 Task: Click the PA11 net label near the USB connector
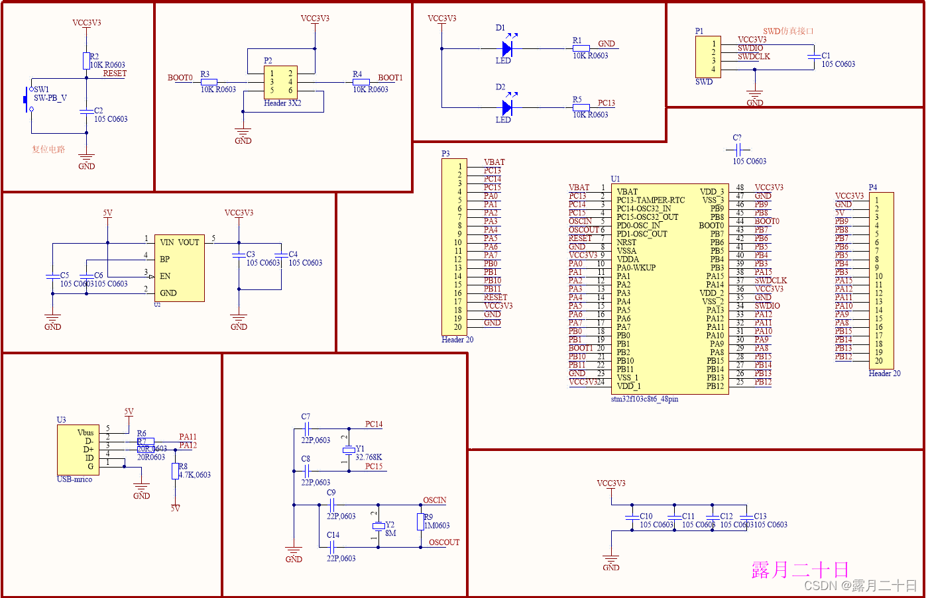pos(188,437)
